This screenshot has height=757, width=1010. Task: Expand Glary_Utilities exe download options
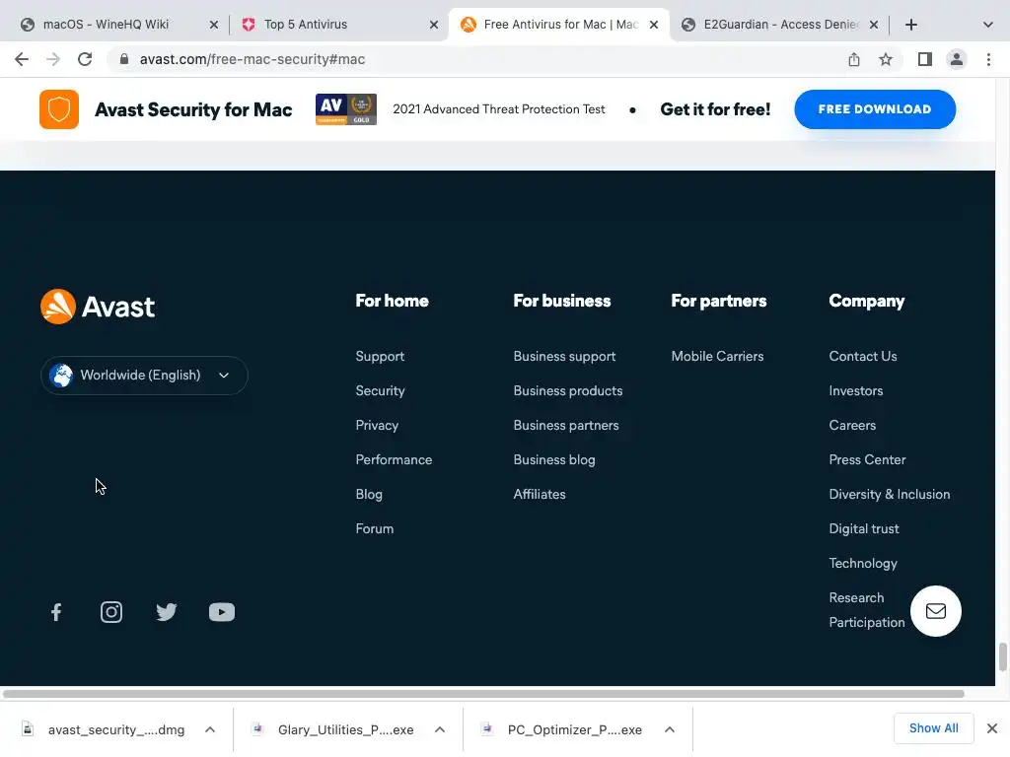pos(440,729)
